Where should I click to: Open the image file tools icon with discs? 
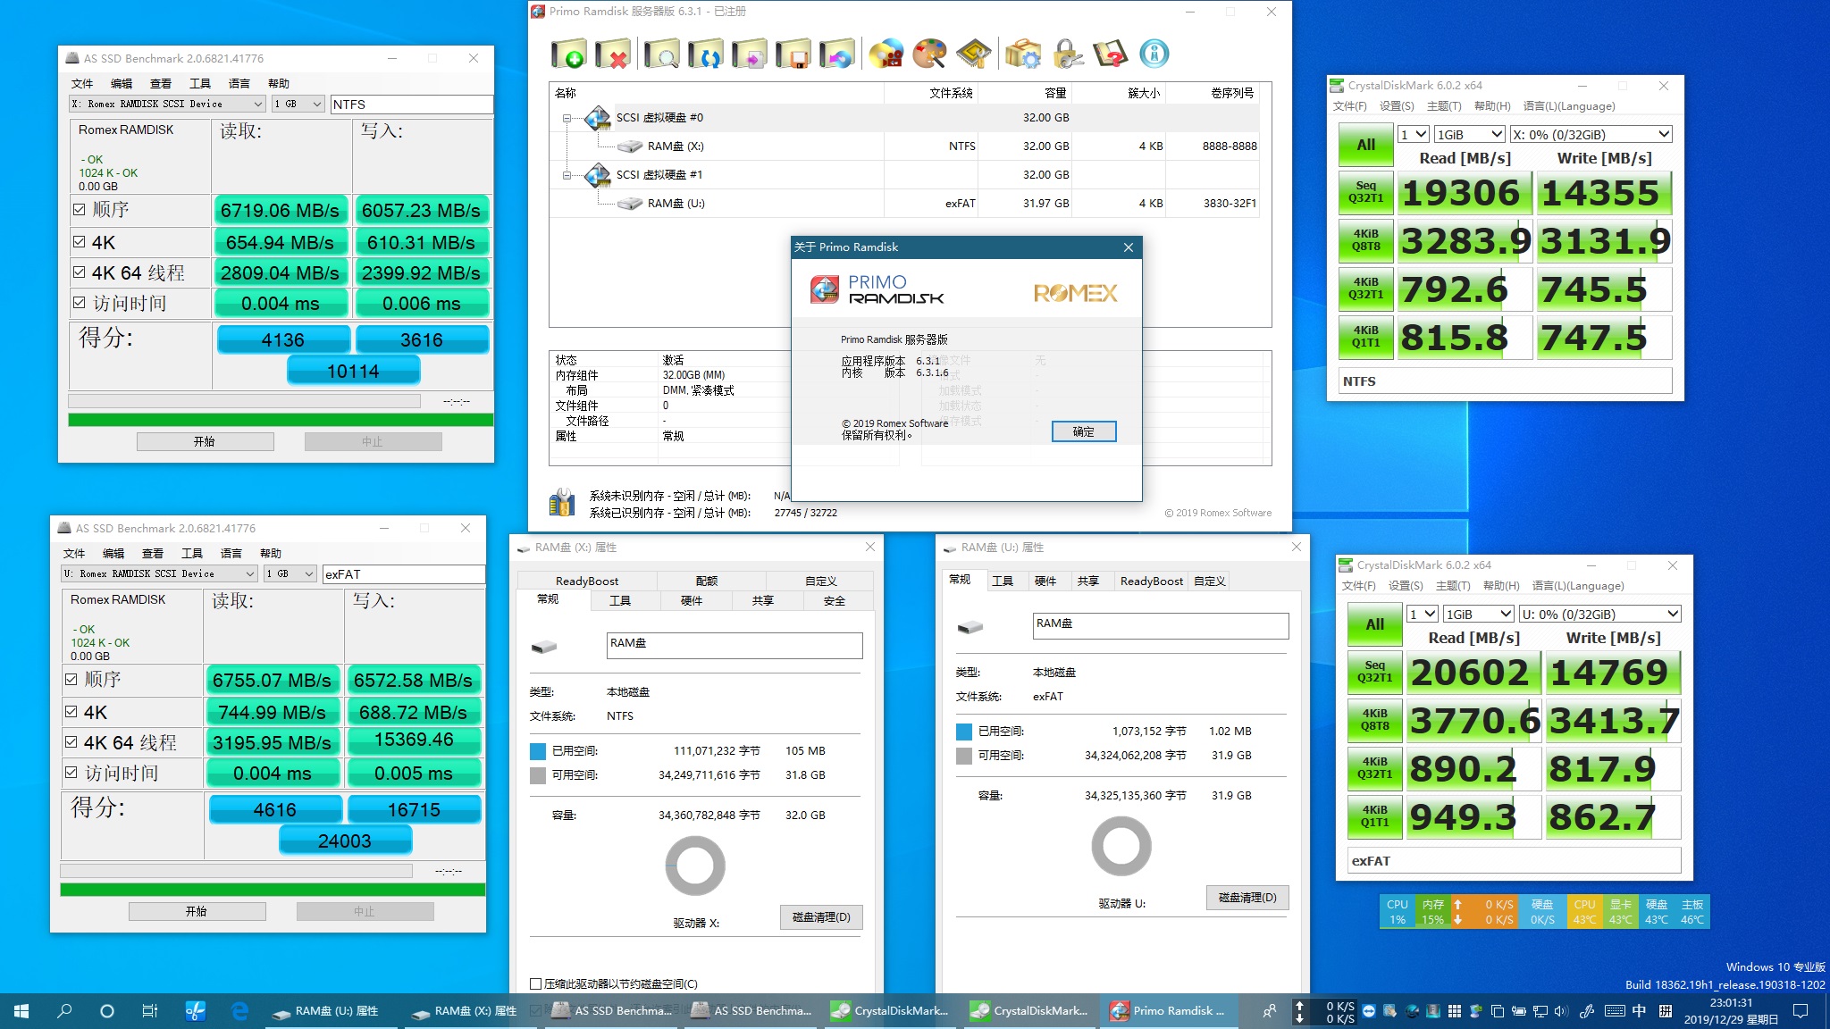[886, 54]
